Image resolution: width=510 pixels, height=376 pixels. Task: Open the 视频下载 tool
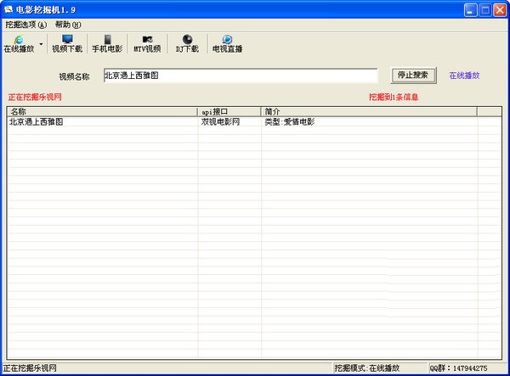tap(67, 43)
